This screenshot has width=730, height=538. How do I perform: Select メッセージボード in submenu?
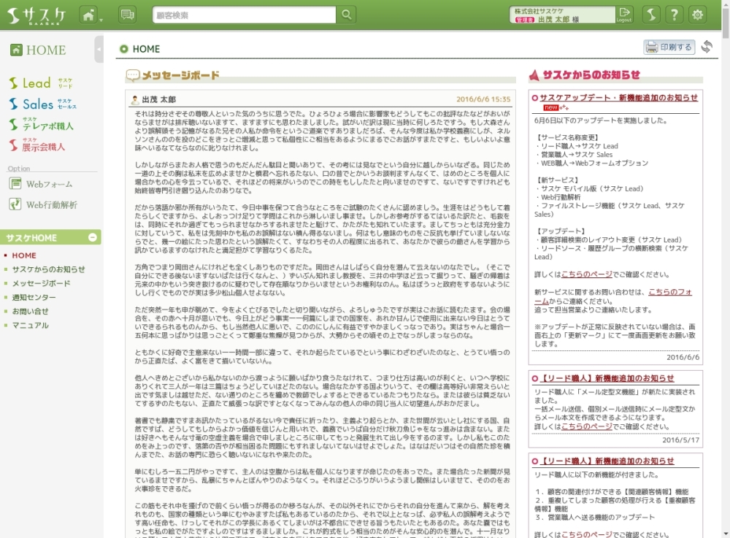(41, 283)
